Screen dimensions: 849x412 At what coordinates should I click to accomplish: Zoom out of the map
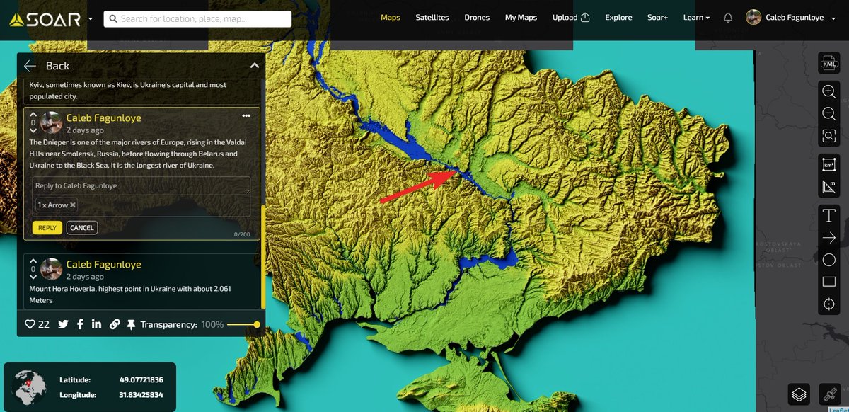(x=828, y=113)
